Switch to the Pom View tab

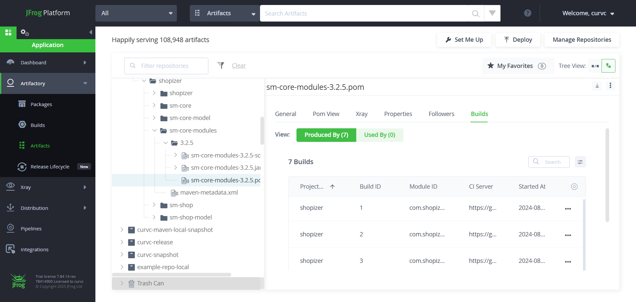click(326, 114)
